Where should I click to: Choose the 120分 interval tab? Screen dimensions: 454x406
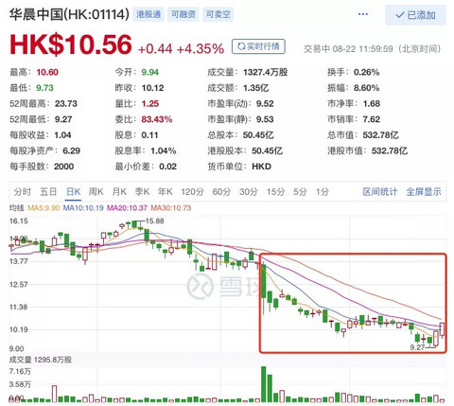coord(192,191)
